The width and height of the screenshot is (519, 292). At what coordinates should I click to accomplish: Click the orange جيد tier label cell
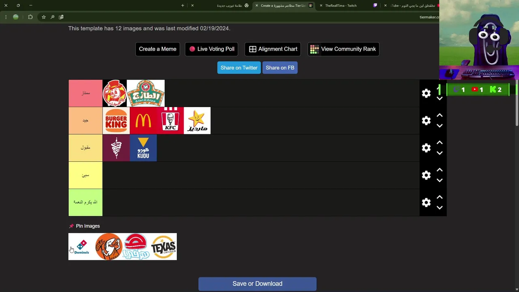coord(86,120)
